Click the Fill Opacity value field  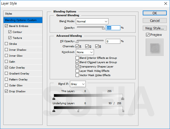tap(113, 41)
